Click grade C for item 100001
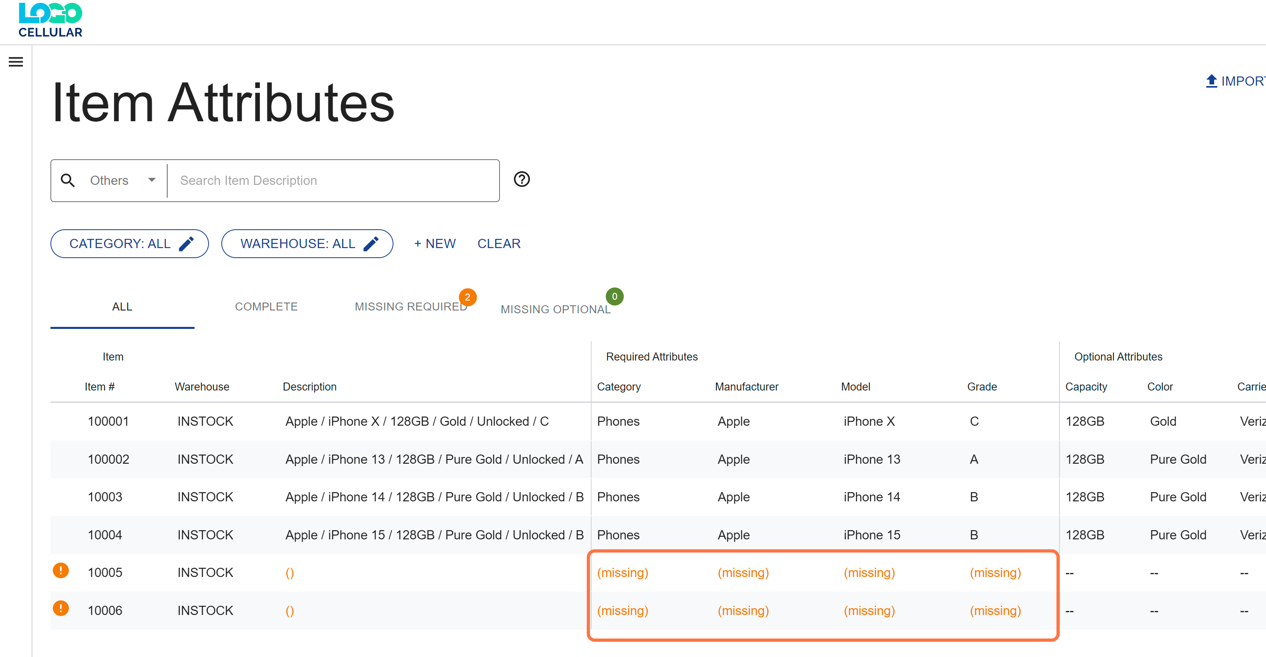This screenshot has height=657, width=1266. pyautogui.click(x=974, y=422)
